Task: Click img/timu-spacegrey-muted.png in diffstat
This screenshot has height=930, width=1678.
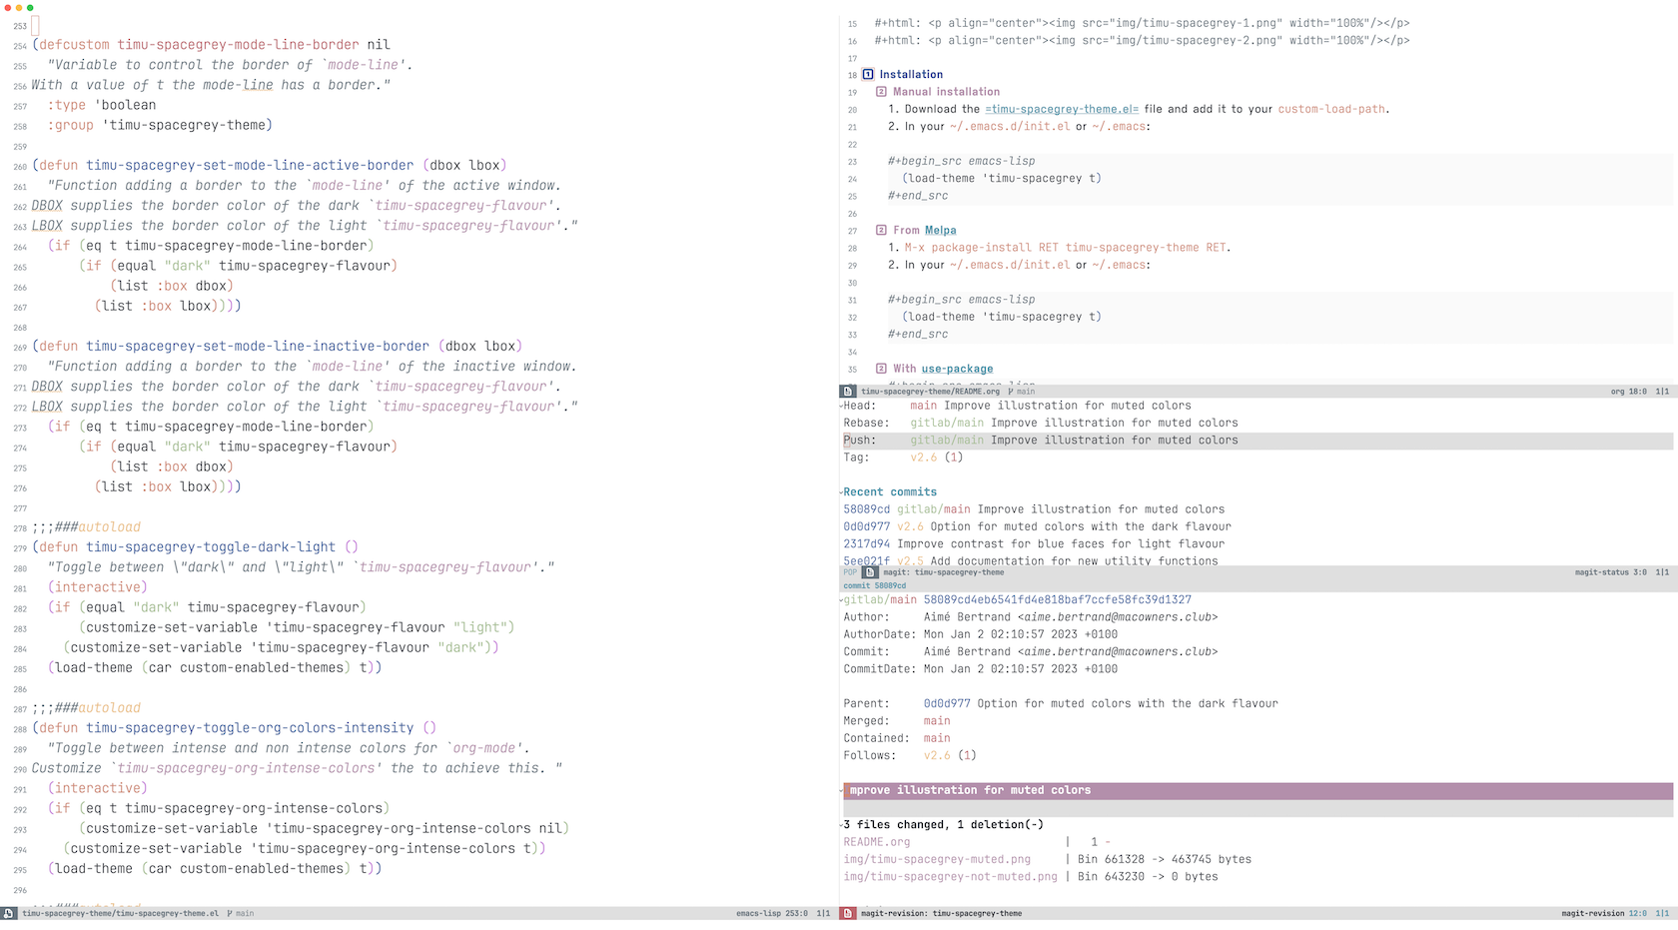Action: coord(936,859)
